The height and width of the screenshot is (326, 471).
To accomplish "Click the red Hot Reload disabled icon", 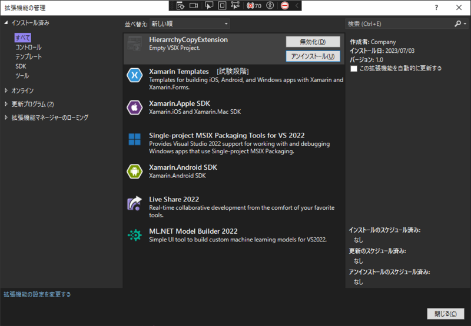I will pos(285,6).
